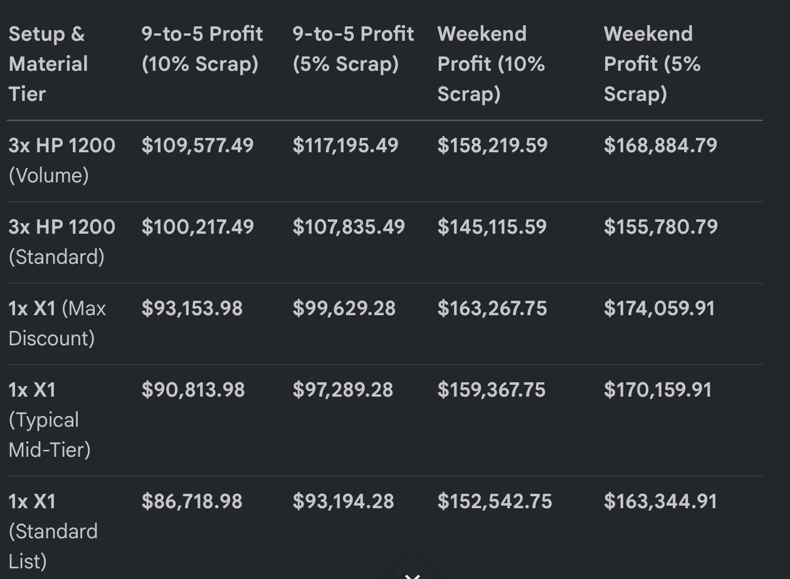Select the 3x HP 1200 (Volume) row label

pos(62,160)
